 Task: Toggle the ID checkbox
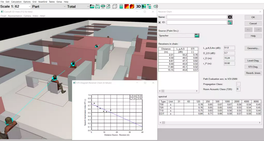pos(160,22)
